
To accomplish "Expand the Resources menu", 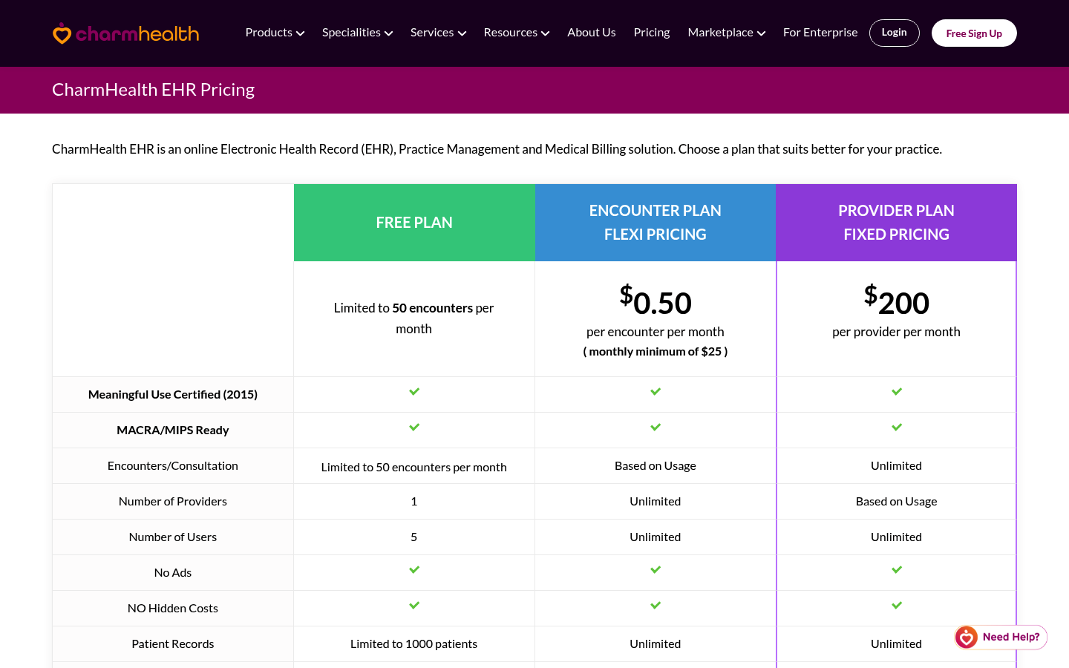I will (516, 33).
